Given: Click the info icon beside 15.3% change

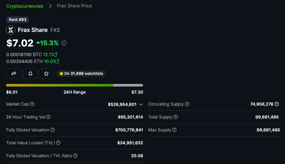Looking at the screenshot, I should point(64,43).
